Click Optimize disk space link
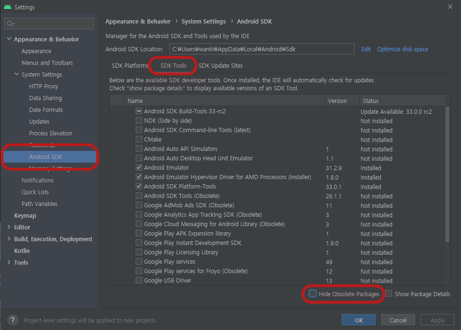461x330 pixels. click(x=402, y=49)
